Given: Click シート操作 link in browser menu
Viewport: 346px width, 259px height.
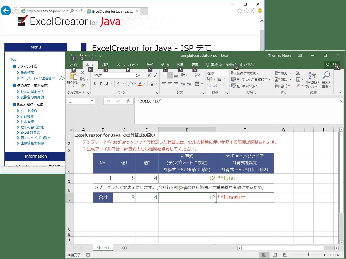Looking at the screenshot, I should pyautogui.click(x=29, y=111).
